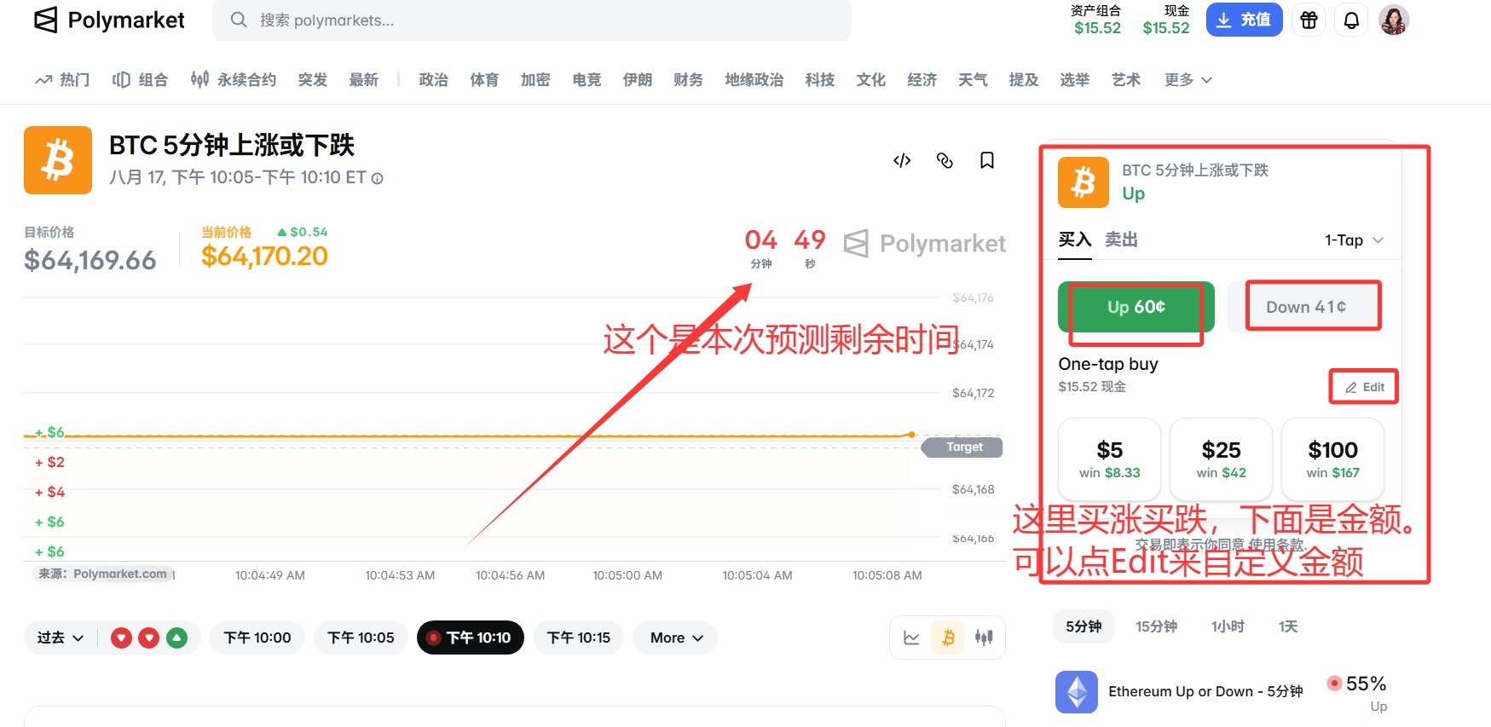Open the 电竞 esports category

point(587,80)
